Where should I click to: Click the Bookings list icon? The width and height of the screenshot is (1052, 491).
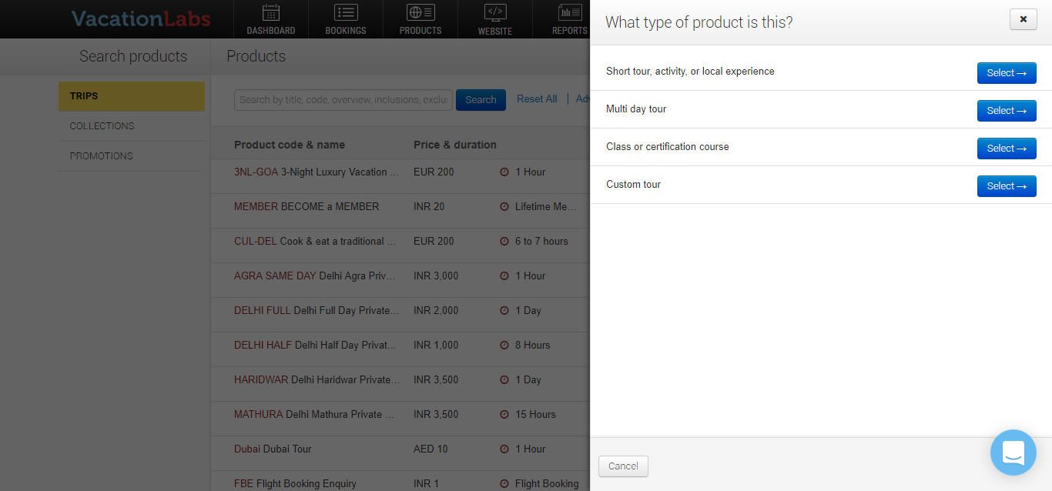346,12
